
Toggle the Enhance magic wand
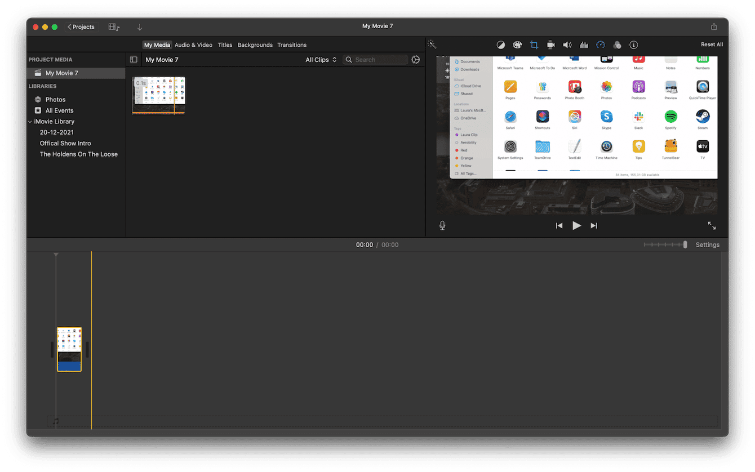pyautogui.click(x=432, y=43)
